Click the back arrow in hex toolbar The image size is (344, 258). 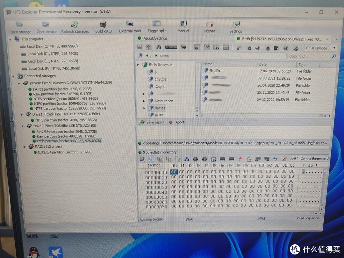click(x=196, y=159)
